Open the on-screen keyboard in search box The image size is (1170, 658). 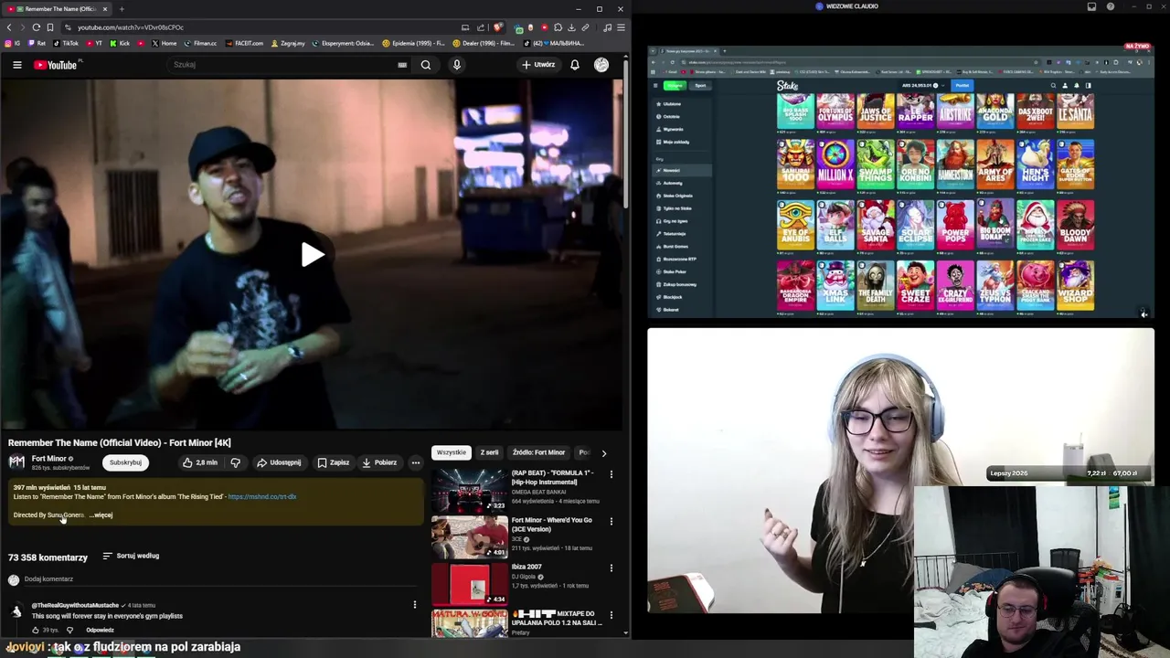[402, 65]
